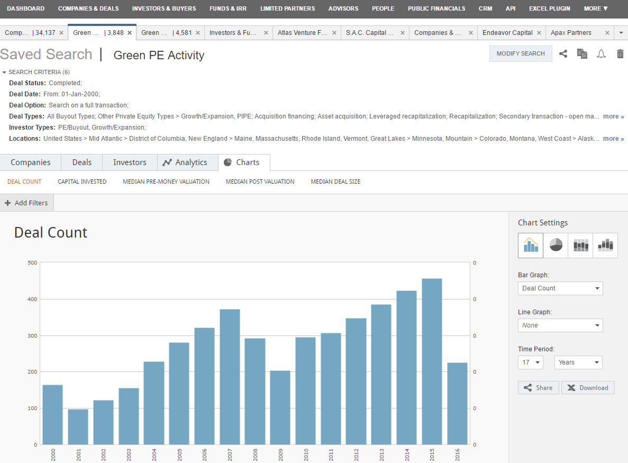Image resolution: width=628 pixels, height=463 pixels.
Task: Close the Endeavor Capital tab
Action: (x=539, y=33)
